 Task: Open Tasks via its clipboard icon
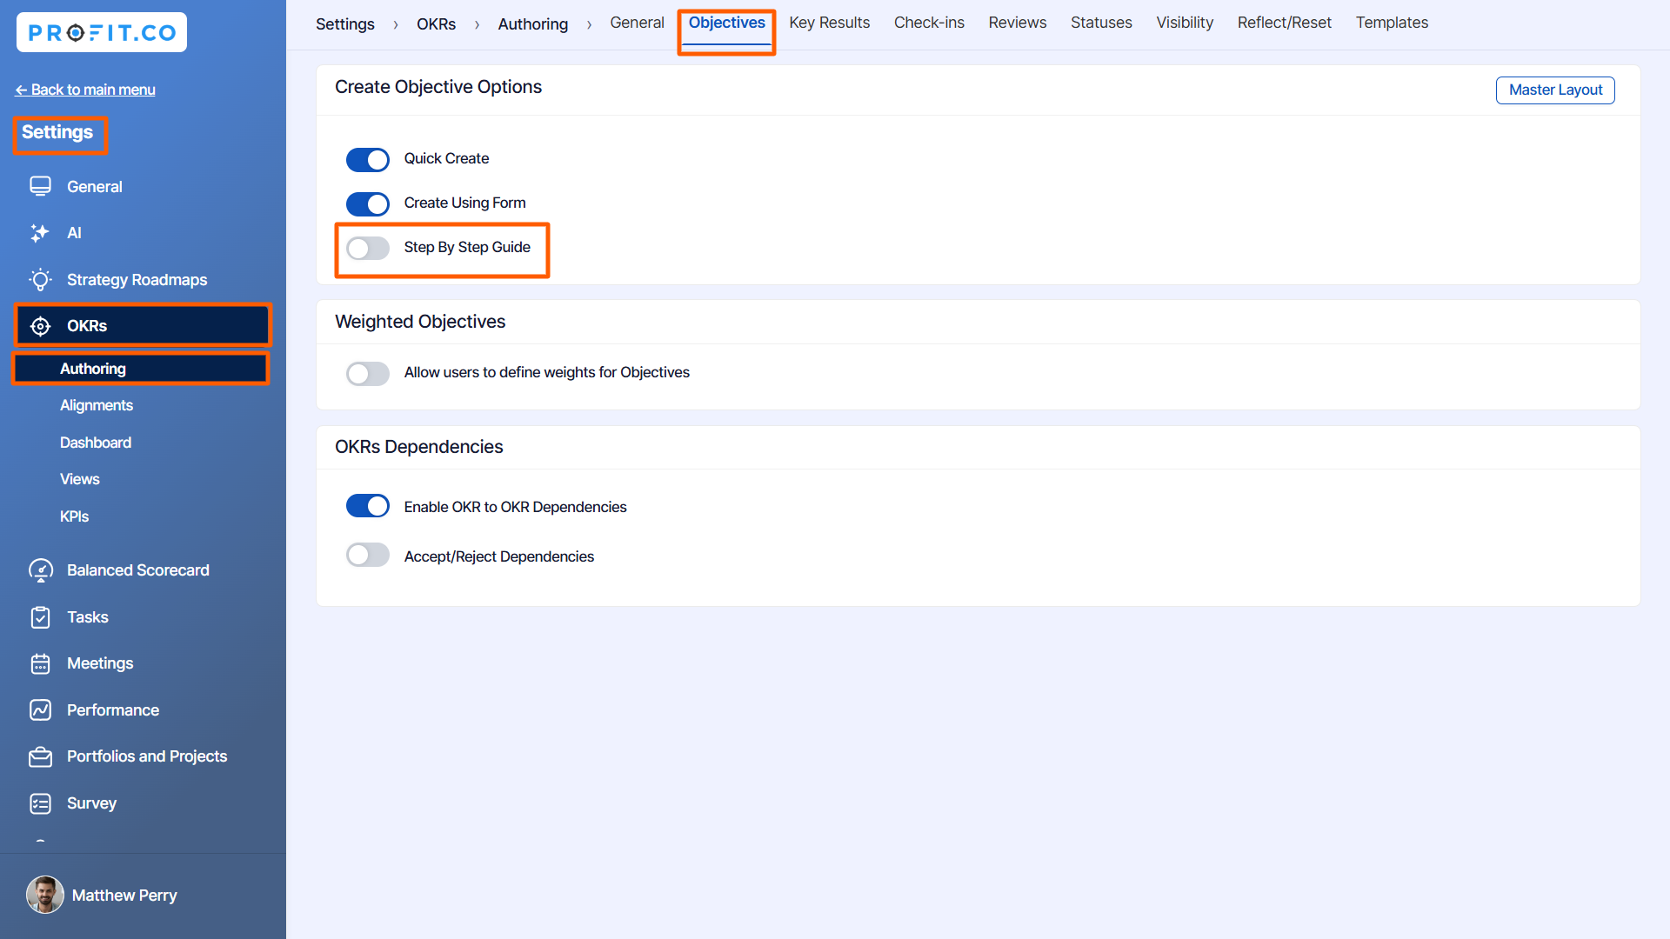(x=40, y=617)
